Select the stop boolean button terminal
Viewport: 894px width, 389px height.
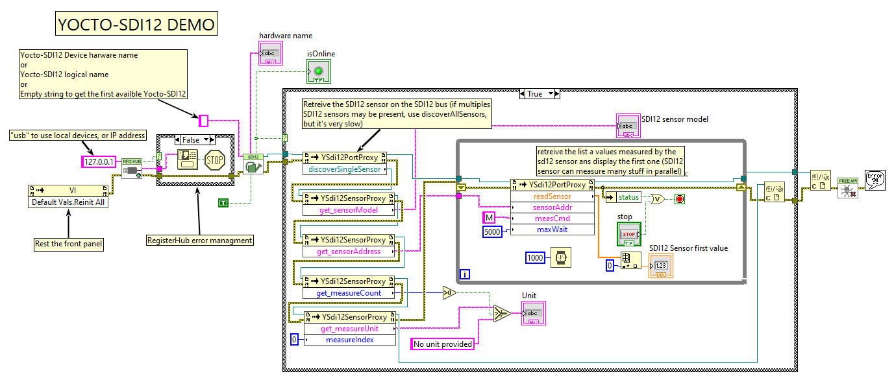pyautogui.click(x=628, y=234)
